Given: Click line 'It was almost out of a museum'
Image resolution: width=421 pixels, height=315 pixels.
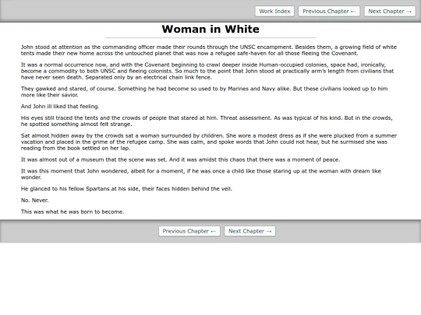Looking at the screenshot, I should (x=180, y=159).
